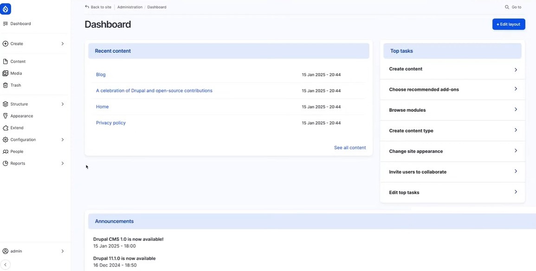The width and height of the screenshot is (536, 271).
Task: Click the Go to search magnifier icon
Action: [507, 7]
